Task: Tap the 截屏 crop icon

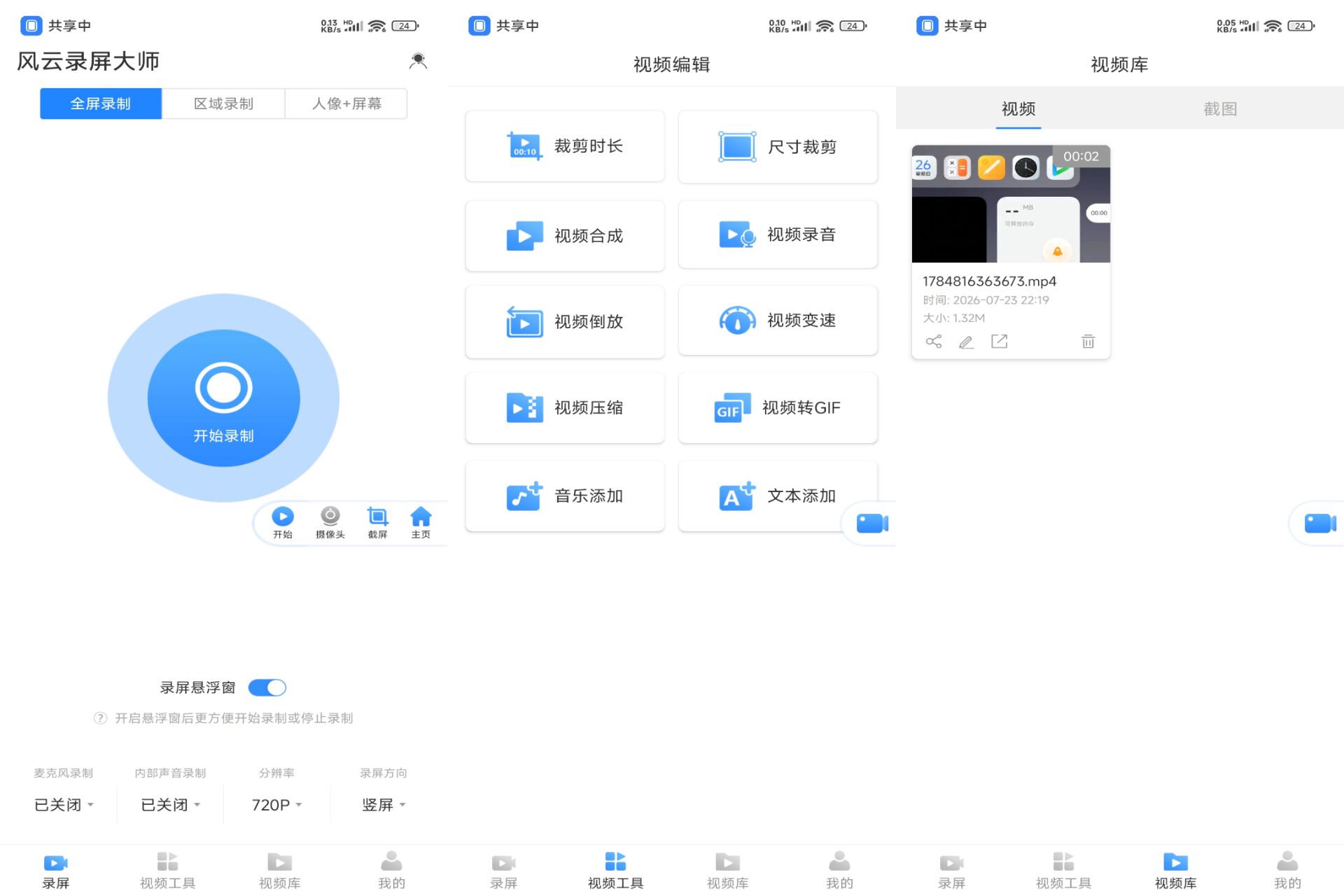Action: 377,523
